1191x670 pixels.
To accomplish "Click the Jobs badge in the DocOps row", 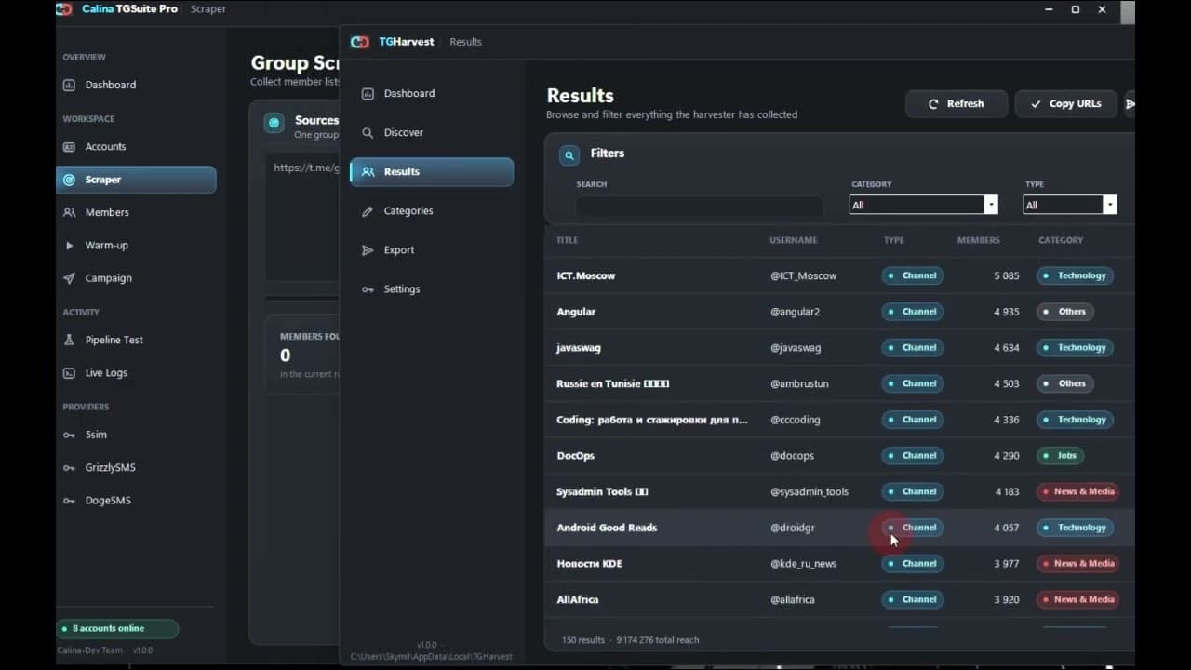I will coord(1060,456).
